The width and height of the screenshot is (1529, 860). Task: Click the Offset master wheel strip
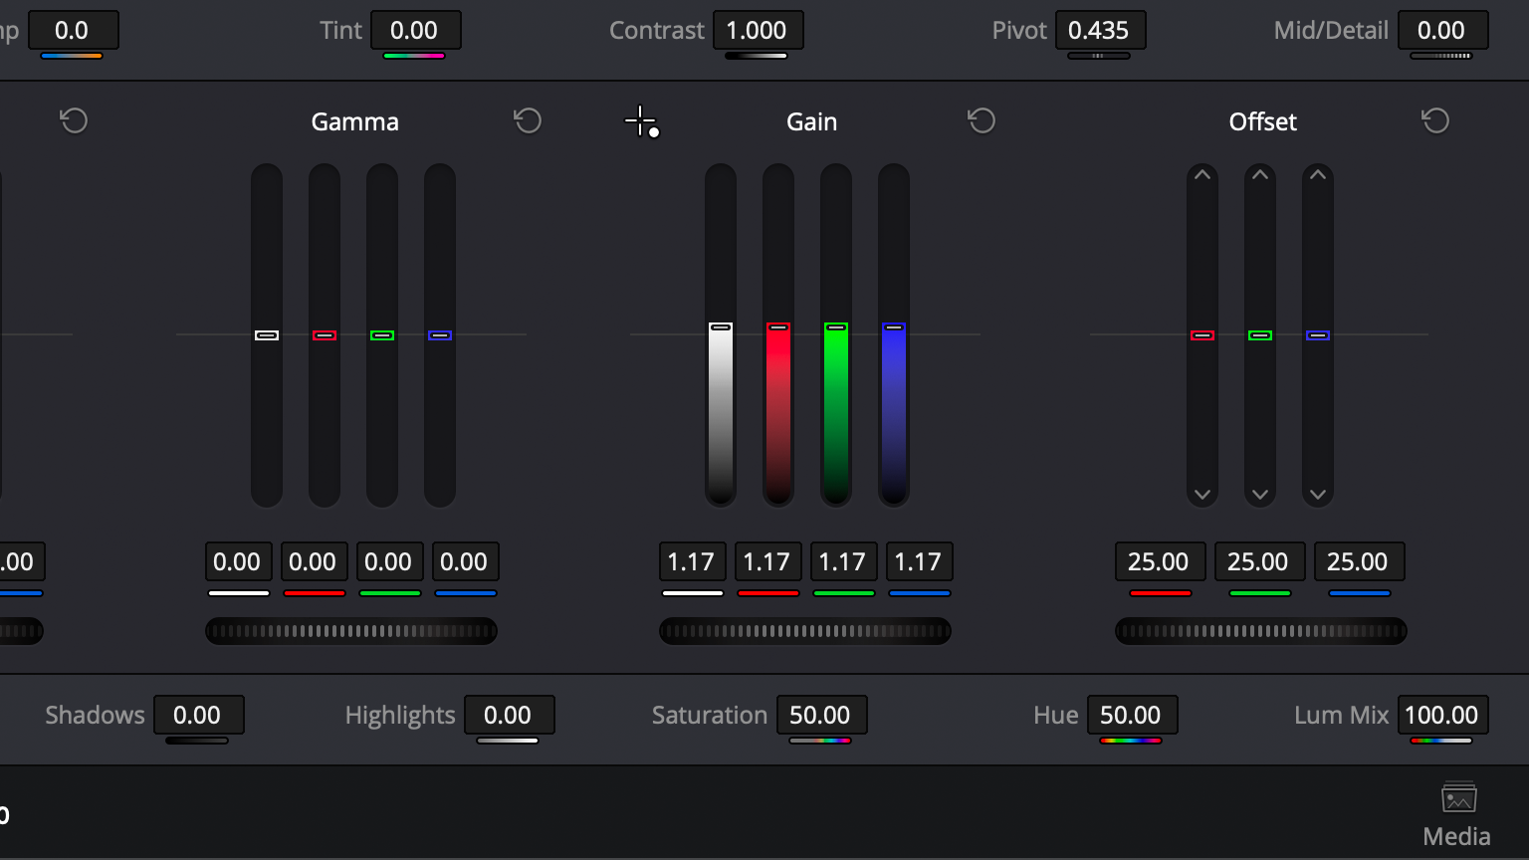[x=1260, y=631]
